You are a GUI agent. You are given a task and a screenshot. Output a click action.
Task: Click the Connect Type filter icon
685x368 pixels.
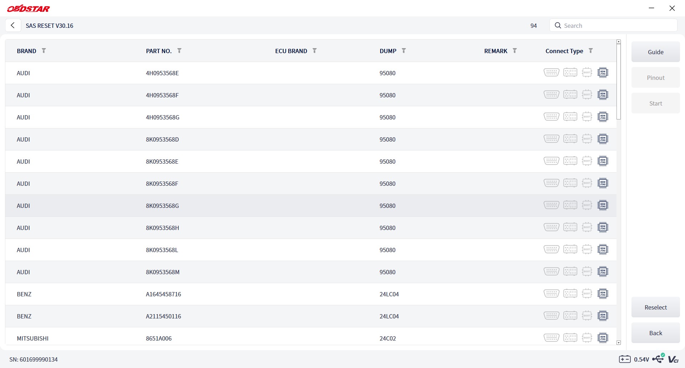click(591, 51)
